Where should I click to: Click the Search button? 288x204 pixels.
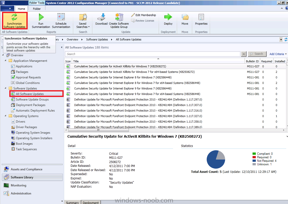(257, 54)
